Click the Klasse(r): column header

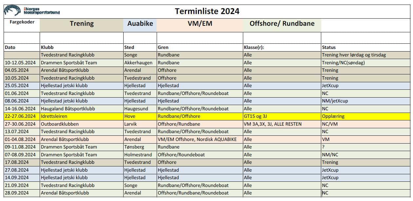(282, 47)
